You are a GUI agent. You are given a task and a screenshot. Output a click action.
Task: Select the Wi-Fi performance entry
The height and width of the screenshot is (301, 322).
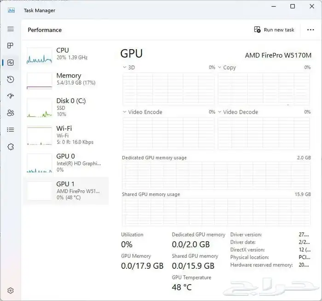pyautogui.click(x=66, y=135)
